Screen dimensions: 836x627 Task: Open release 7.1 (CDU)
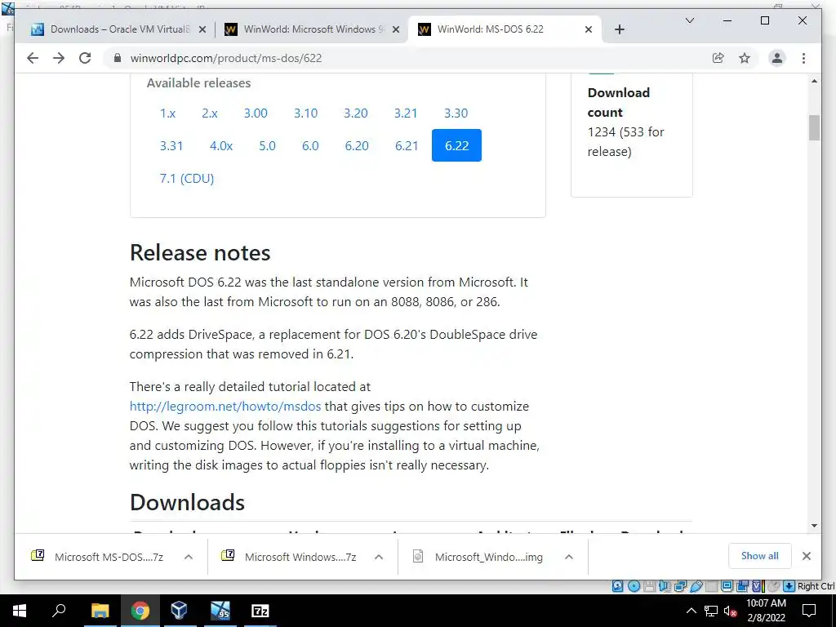pyautogui.click(x=187, y=178)
